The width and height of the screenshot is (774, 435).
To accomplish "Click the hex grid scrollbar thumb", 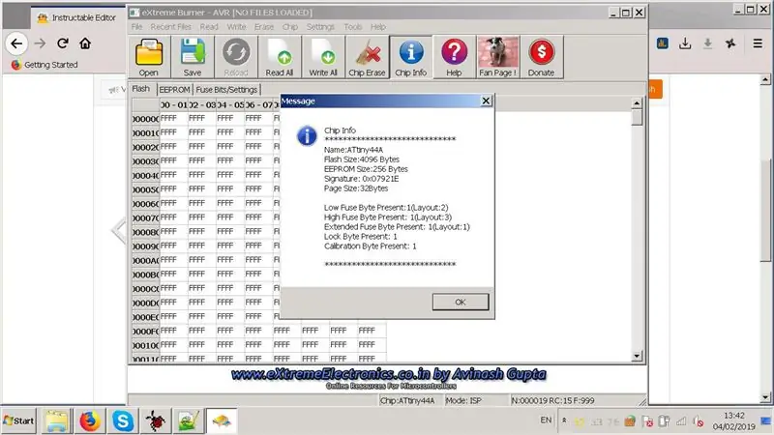I will coord(637,117).
